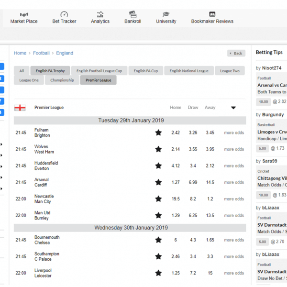Image resolution: width=287 pixels, height=287 pixels.
Task: Select the League One tab
Action: 29,80
